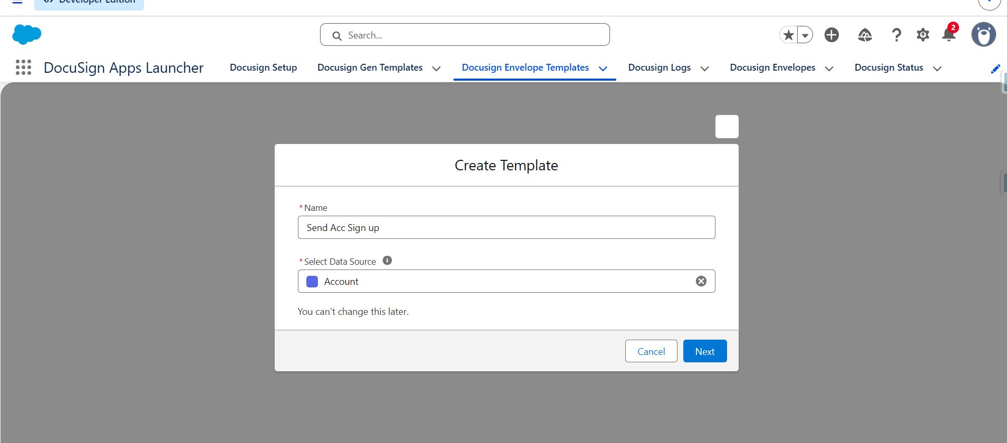Viewport: 1007px width, 443px height.
Task: Click the favorites star icon
Action: click(788, 35)
